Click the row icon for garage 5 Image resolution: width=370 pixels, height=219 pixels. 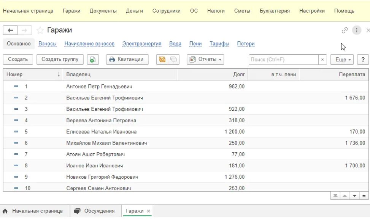click(16, 132)
